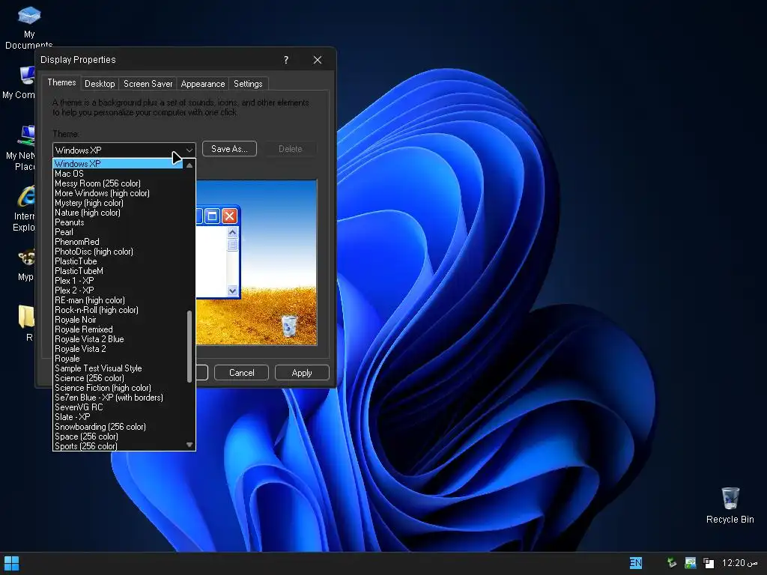Click the theme list scrollbar thumb

coord(190,346)
